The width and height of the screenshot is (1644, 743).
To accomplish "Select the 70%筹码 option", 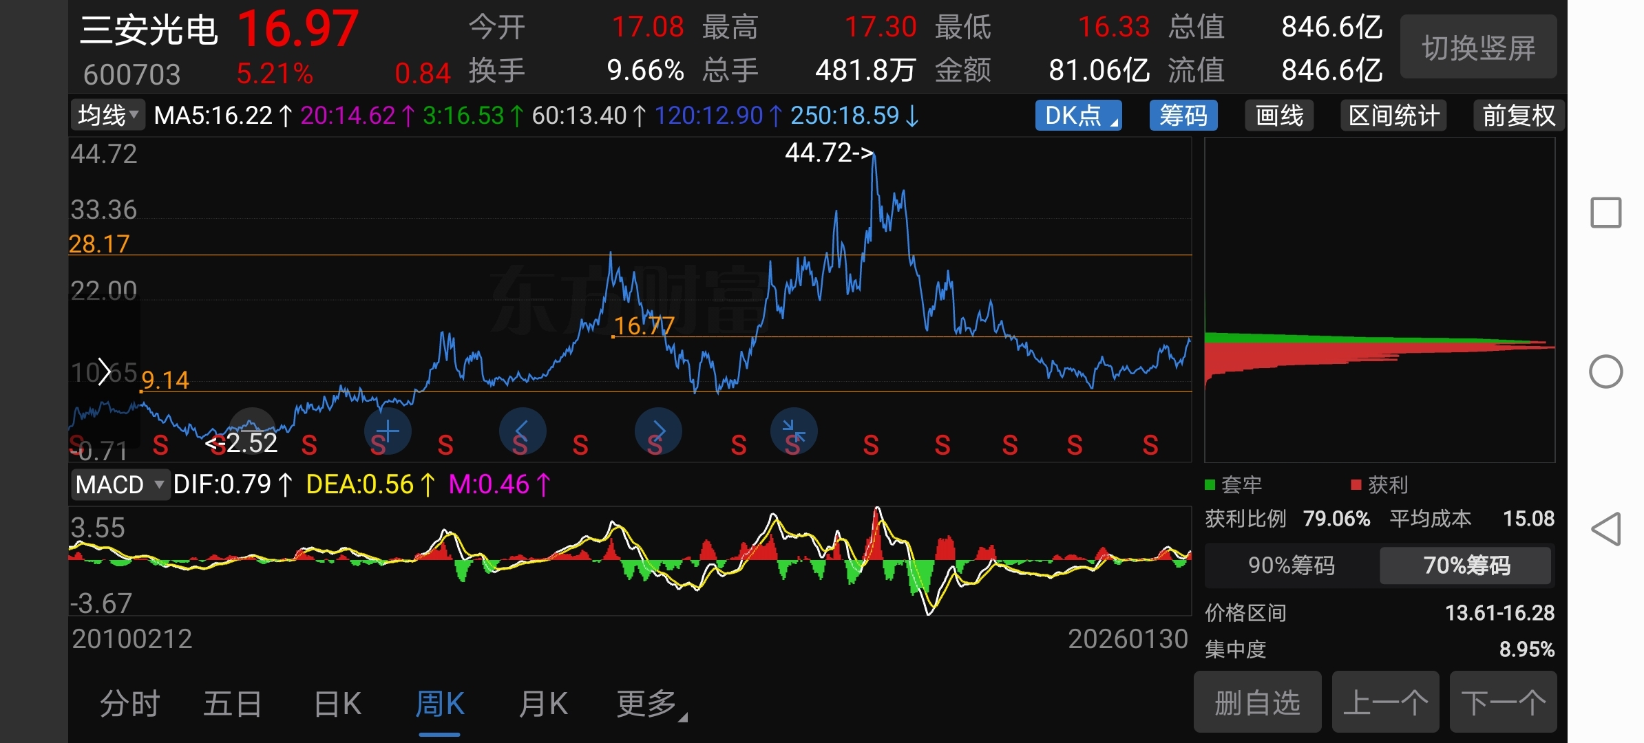I will pos(1466,566).
